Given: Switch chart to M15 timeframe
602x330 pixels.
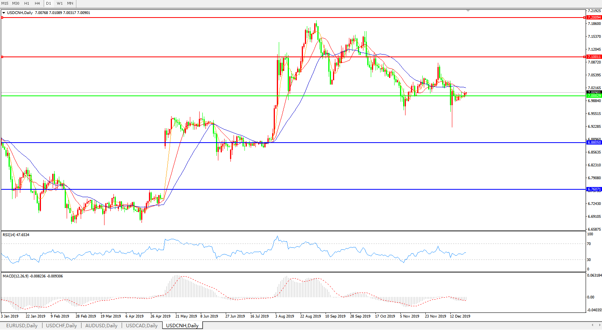Looking at the screenshot, I should tap(5, 3).
